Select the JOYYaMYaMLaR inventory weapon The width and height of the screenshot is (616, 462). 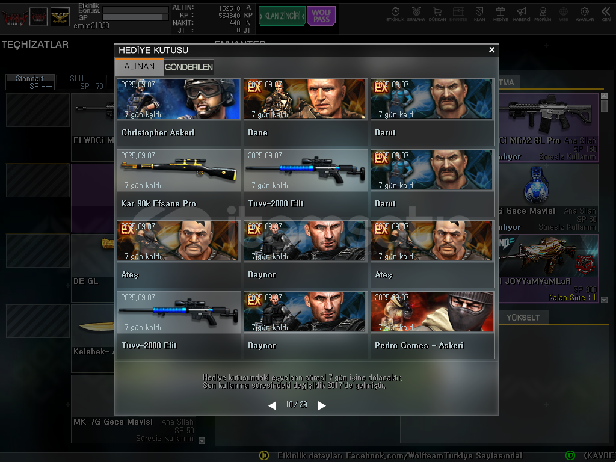pos(549,268)
